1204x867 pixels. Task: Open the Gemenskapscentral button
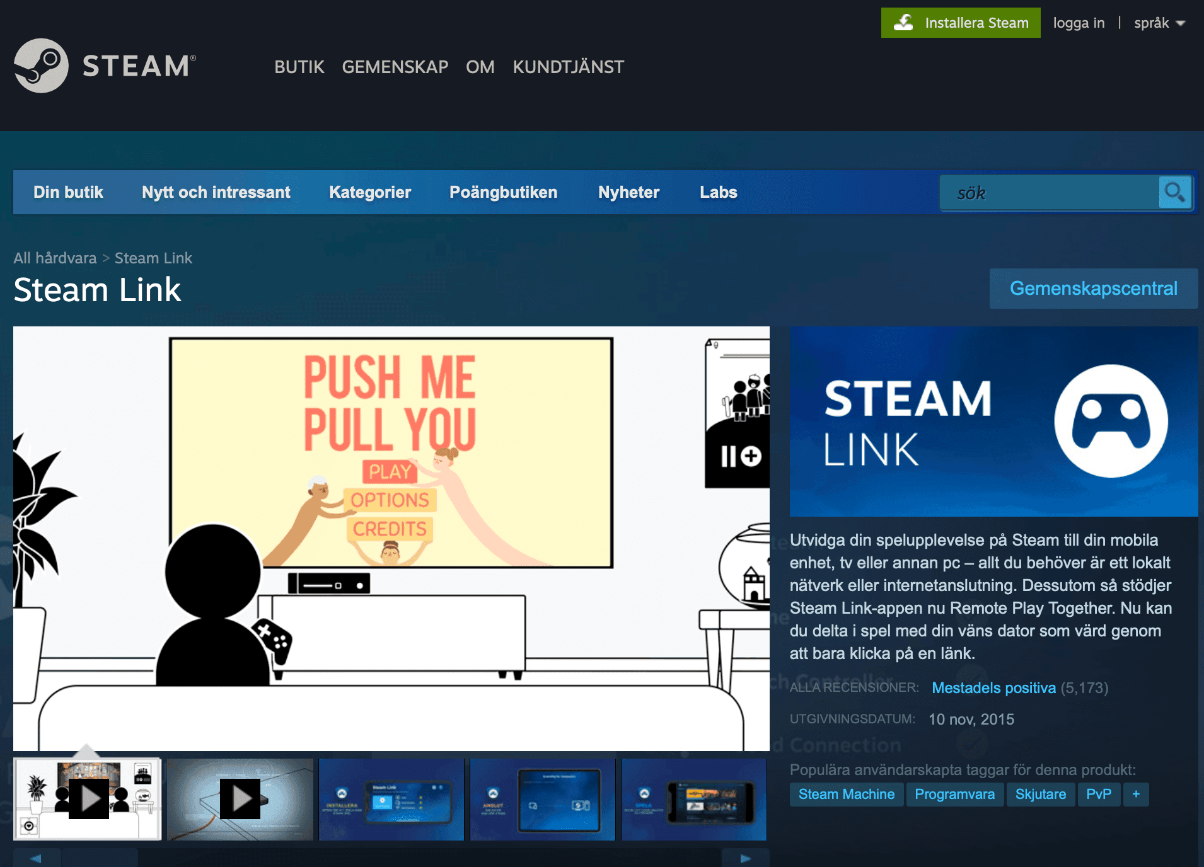[x=1094, y=289]
